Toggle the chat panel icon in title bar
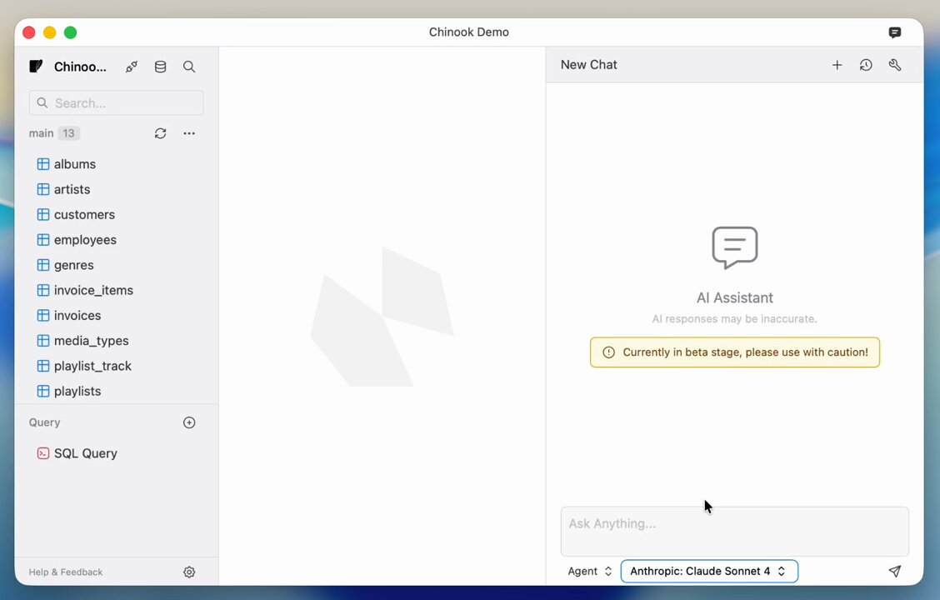 894,32
